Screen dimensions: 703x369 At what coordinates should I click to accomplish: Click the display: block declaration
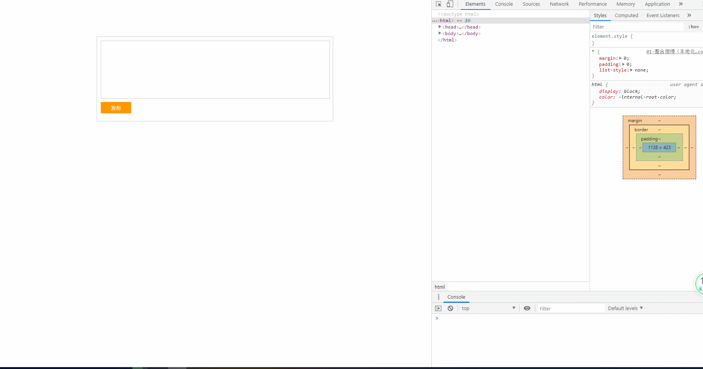click(620, 91)
